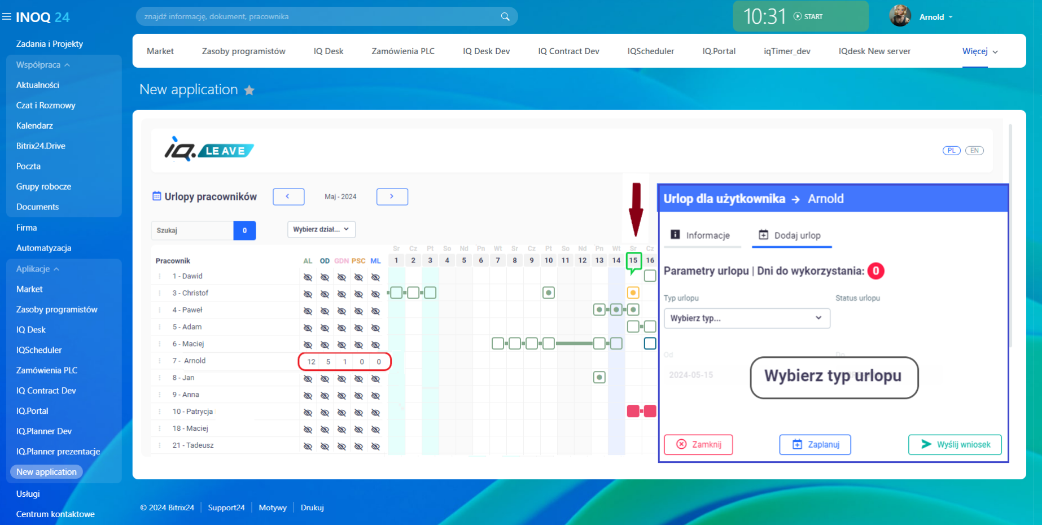Toggle GDN visibility for 4 - Paweł
Viewport: 1042px width, 525px height.
342,311
